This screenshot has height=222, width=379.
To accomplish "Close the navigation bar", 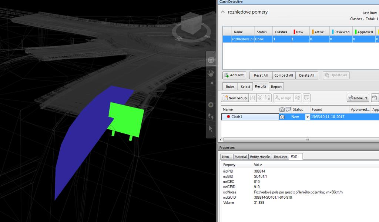I will coord(214,53).
